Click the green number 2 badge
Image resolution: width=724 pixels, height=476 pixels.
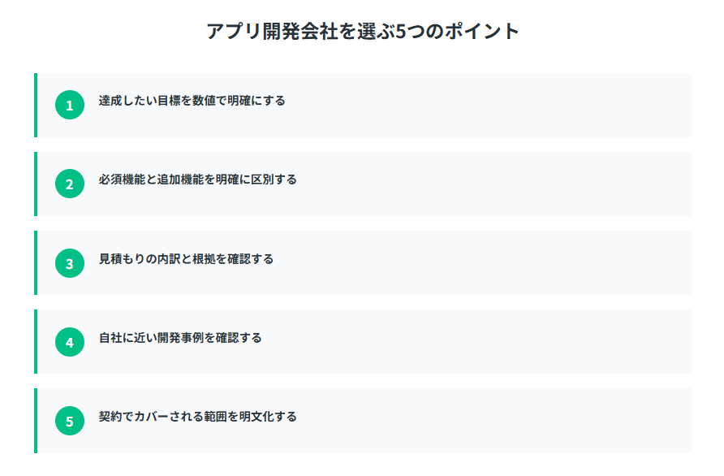70,184
